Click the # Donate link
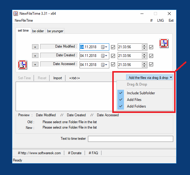 (75, 153)
